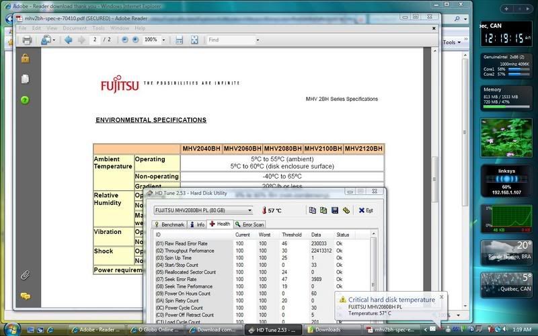The image size is (538, 336).
Task: Open the Help menu in Adobe Reader
Action: pyautogui.click(x=140, y=28)
